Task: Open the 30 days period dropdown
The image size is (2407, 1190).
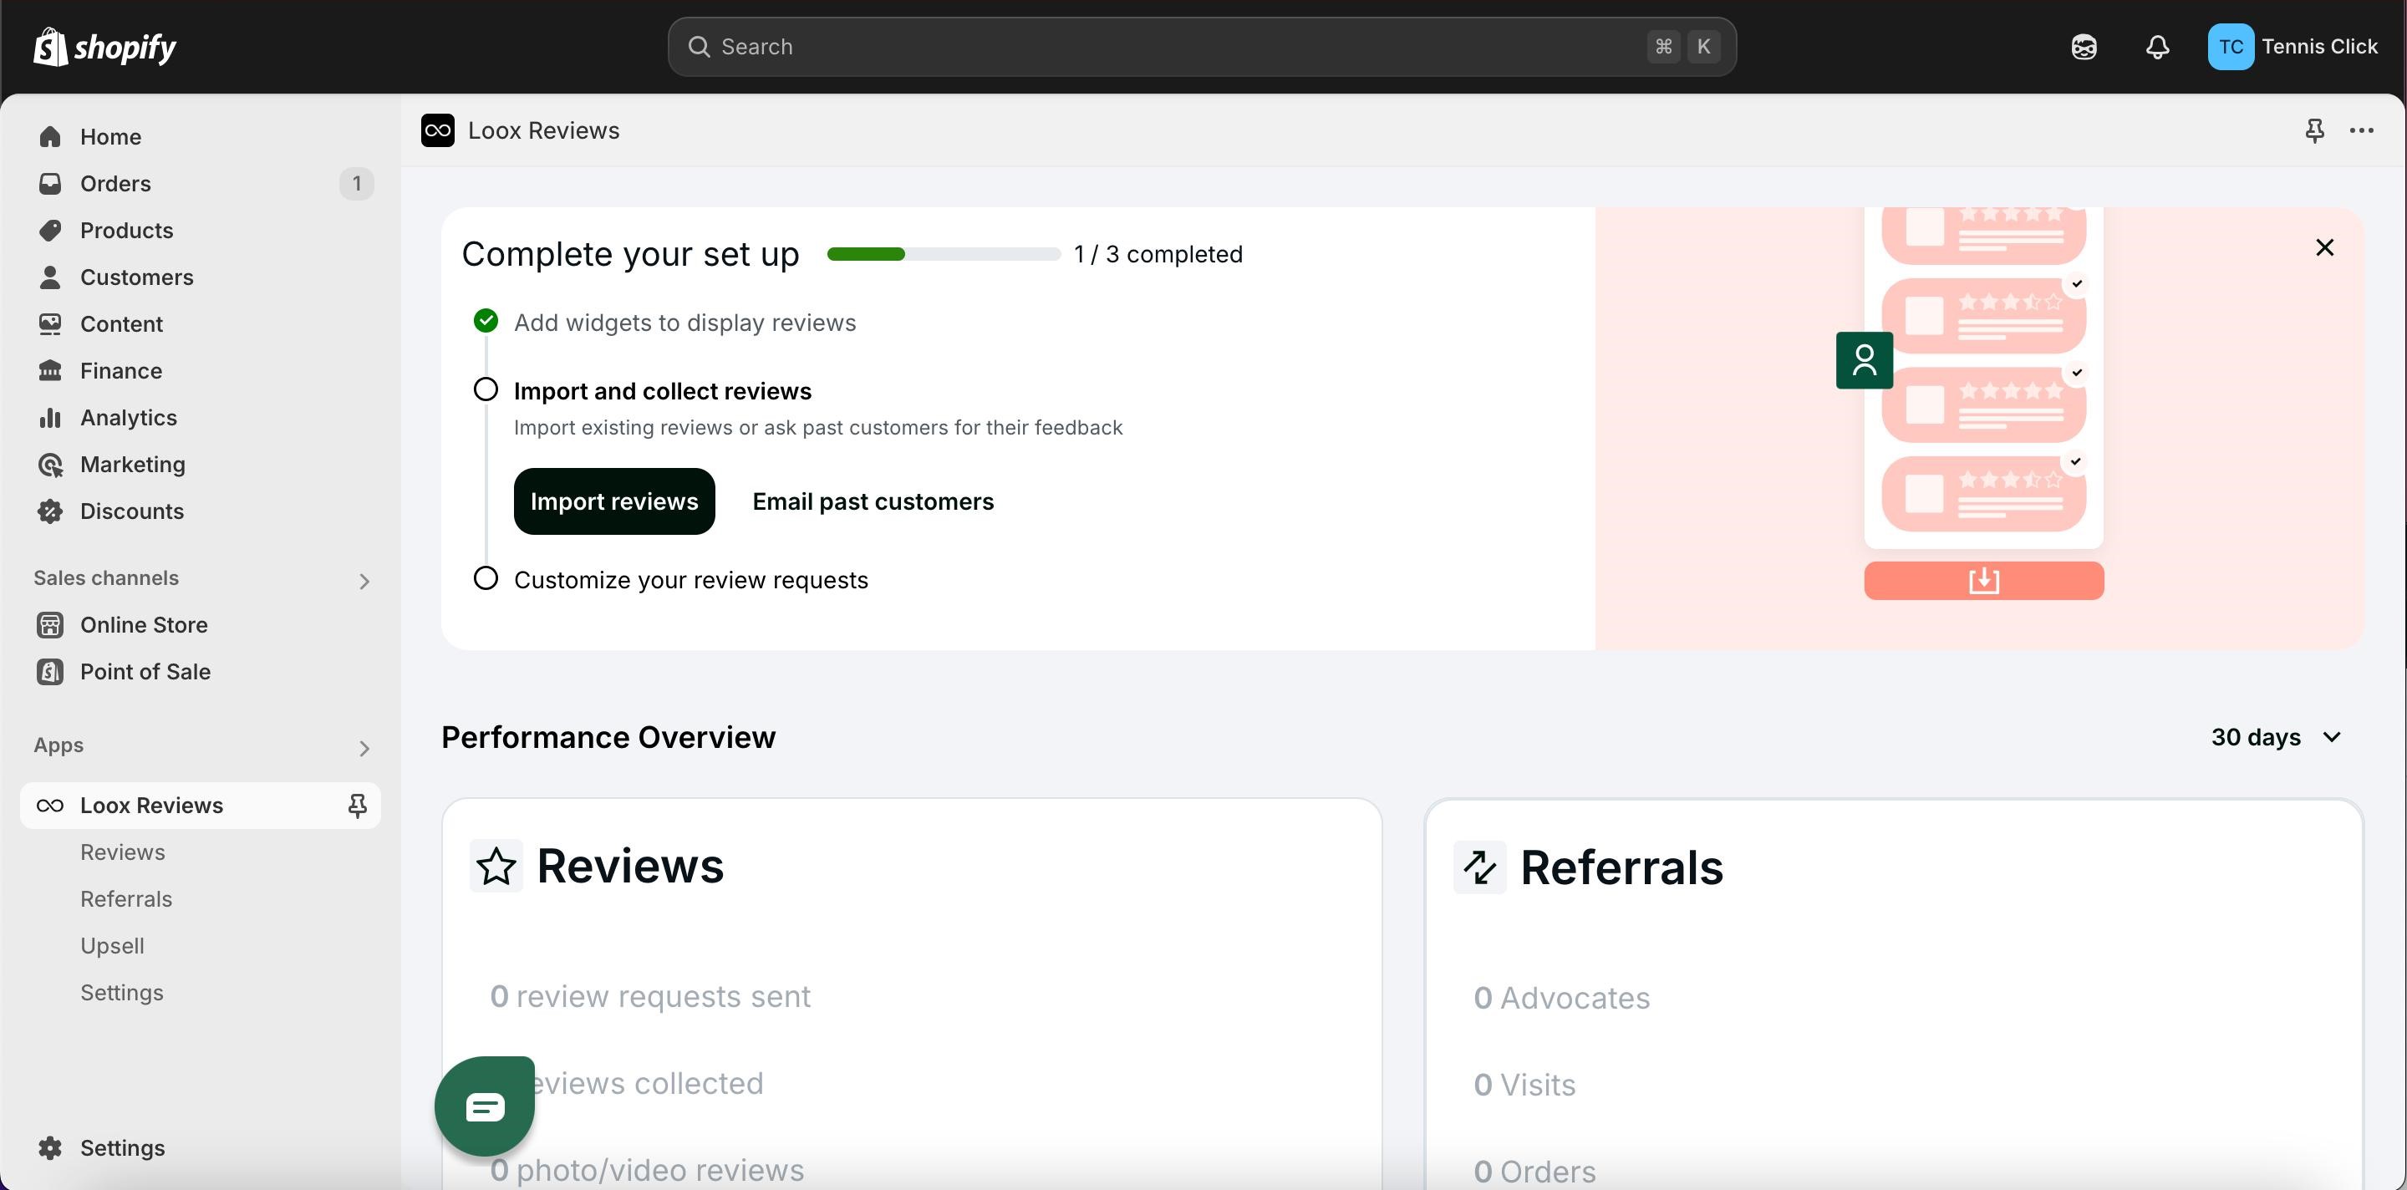Action: tap(2276, 737)
